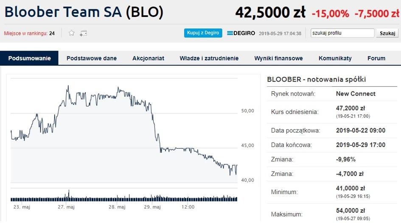Viewport: 401px width, 223px height.
Task: Click the Kupuj z Degiro button
Action: point(203,33)
